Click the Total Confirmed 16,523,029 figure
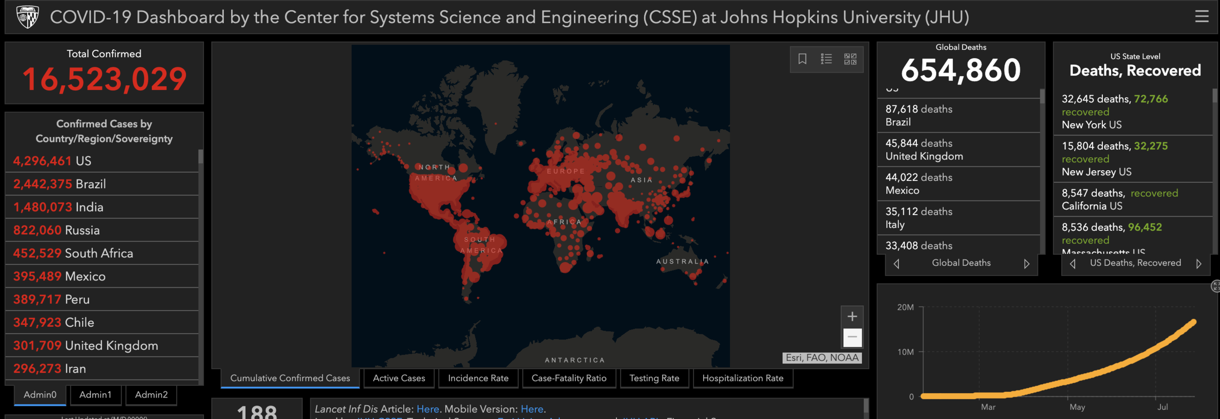Viewport: 1220px width, 419px height. coord(104,79)
